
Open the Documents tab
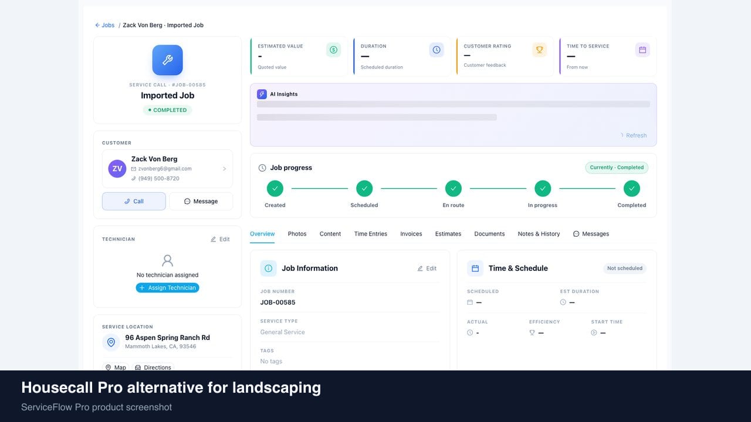pos(489,234)
